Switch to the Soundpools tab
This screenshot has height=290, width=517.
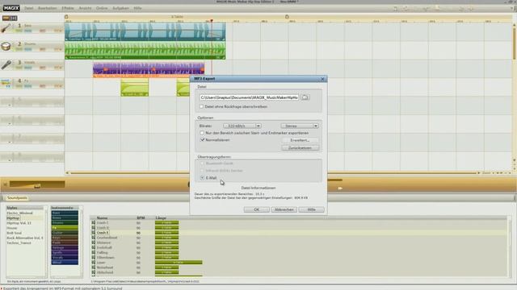[x=17, y=198]
